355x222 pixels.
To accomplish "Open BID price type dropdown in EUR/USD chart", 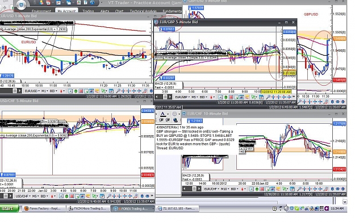I will tap(53, 91).
